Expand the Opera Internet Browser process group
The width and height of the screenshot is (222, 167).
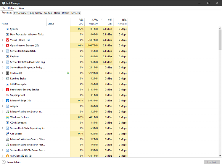coord(3,46)
